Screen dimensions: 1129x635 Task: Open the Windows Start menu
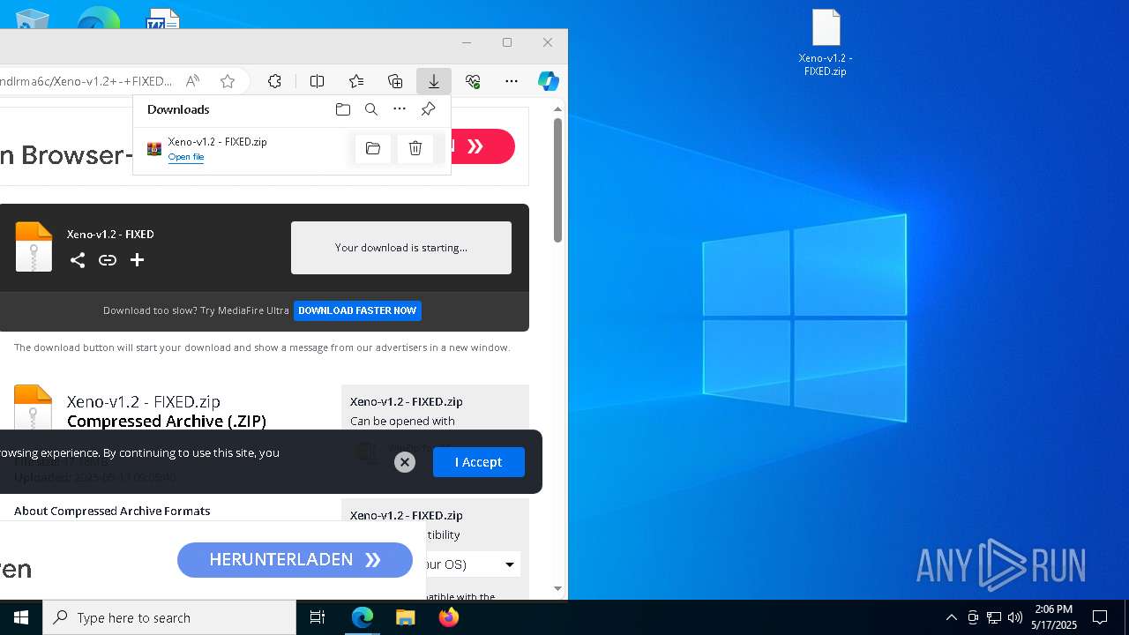(21, 617)
